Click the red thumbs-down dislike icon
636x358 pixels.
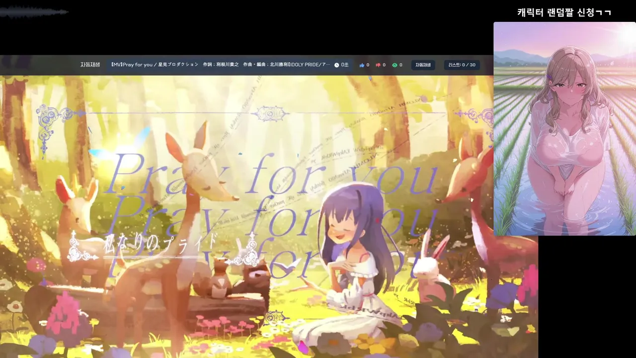378,65
